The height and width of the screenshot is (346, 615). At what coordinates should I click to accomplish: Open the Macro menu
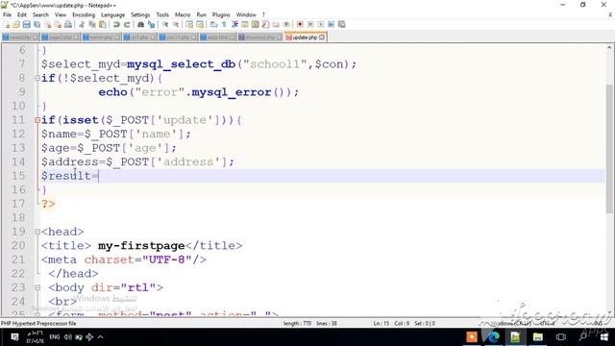coord(183,14)
